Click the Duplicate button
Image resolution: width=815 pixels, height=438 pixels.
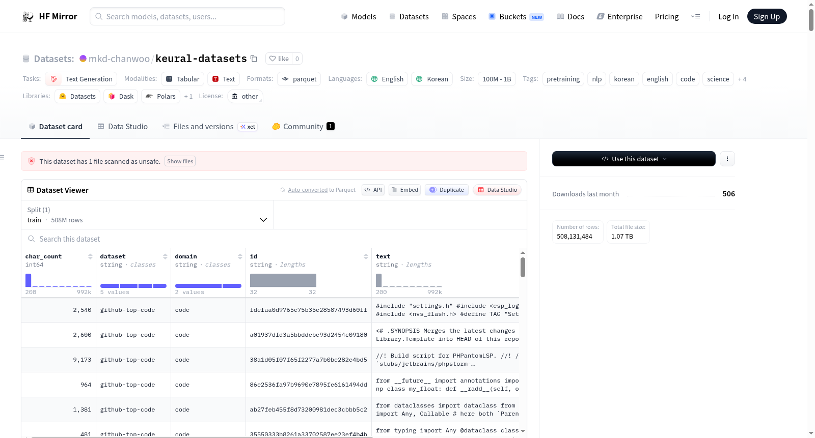click(x=447, y=190)
